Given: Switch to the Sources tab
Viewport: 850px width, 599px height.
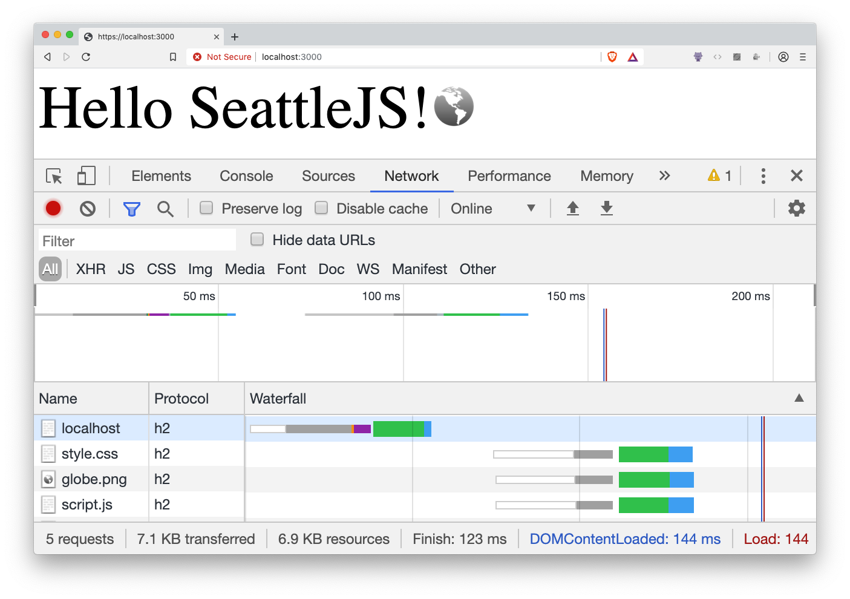Looking at the screenshot, I should point(329,176).
